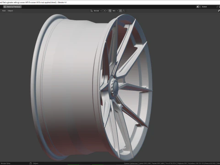Click the Back to Previous button
220x165 pixels.
(x=12, y=7)
